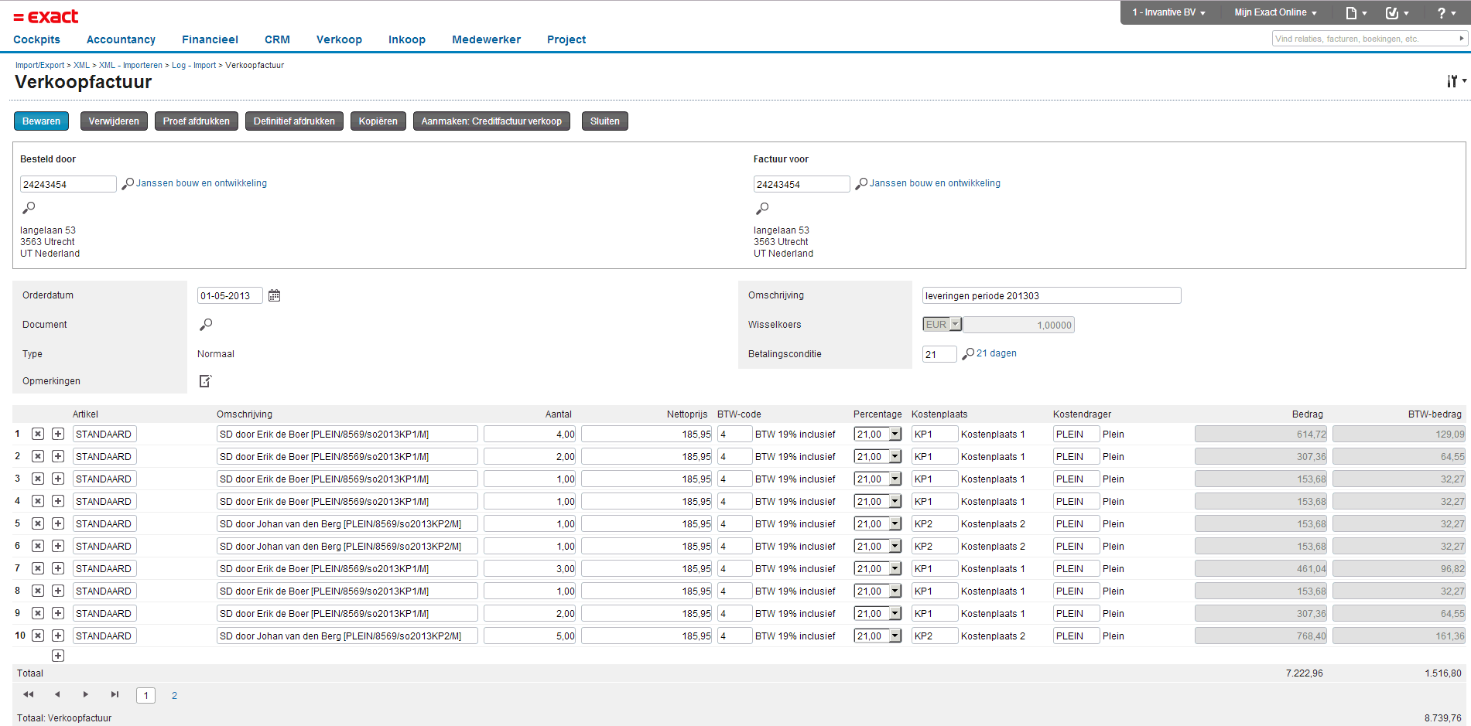Open Janssen bouw en ontwikkeling under Besteld door
Image resolution: width=1471 pixels, height=726 pixels.
click(201, 183)
